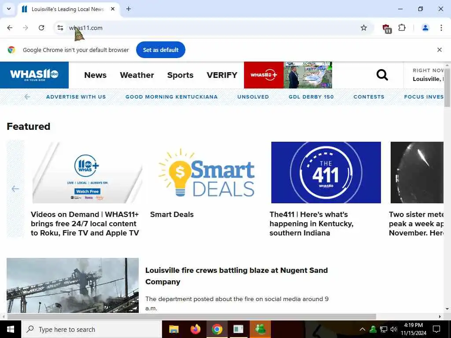The image size is (451, 338).
Task: Open the Weather menu
Action: pyautogui.click(x=137, y=75)
